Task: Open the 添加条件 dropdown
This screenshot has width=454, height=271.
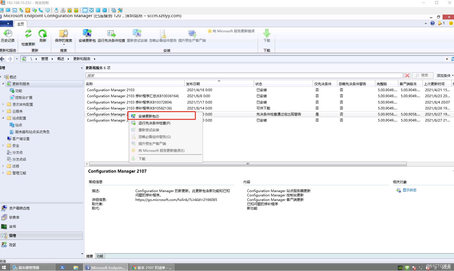Action: [x=445, y=75]
